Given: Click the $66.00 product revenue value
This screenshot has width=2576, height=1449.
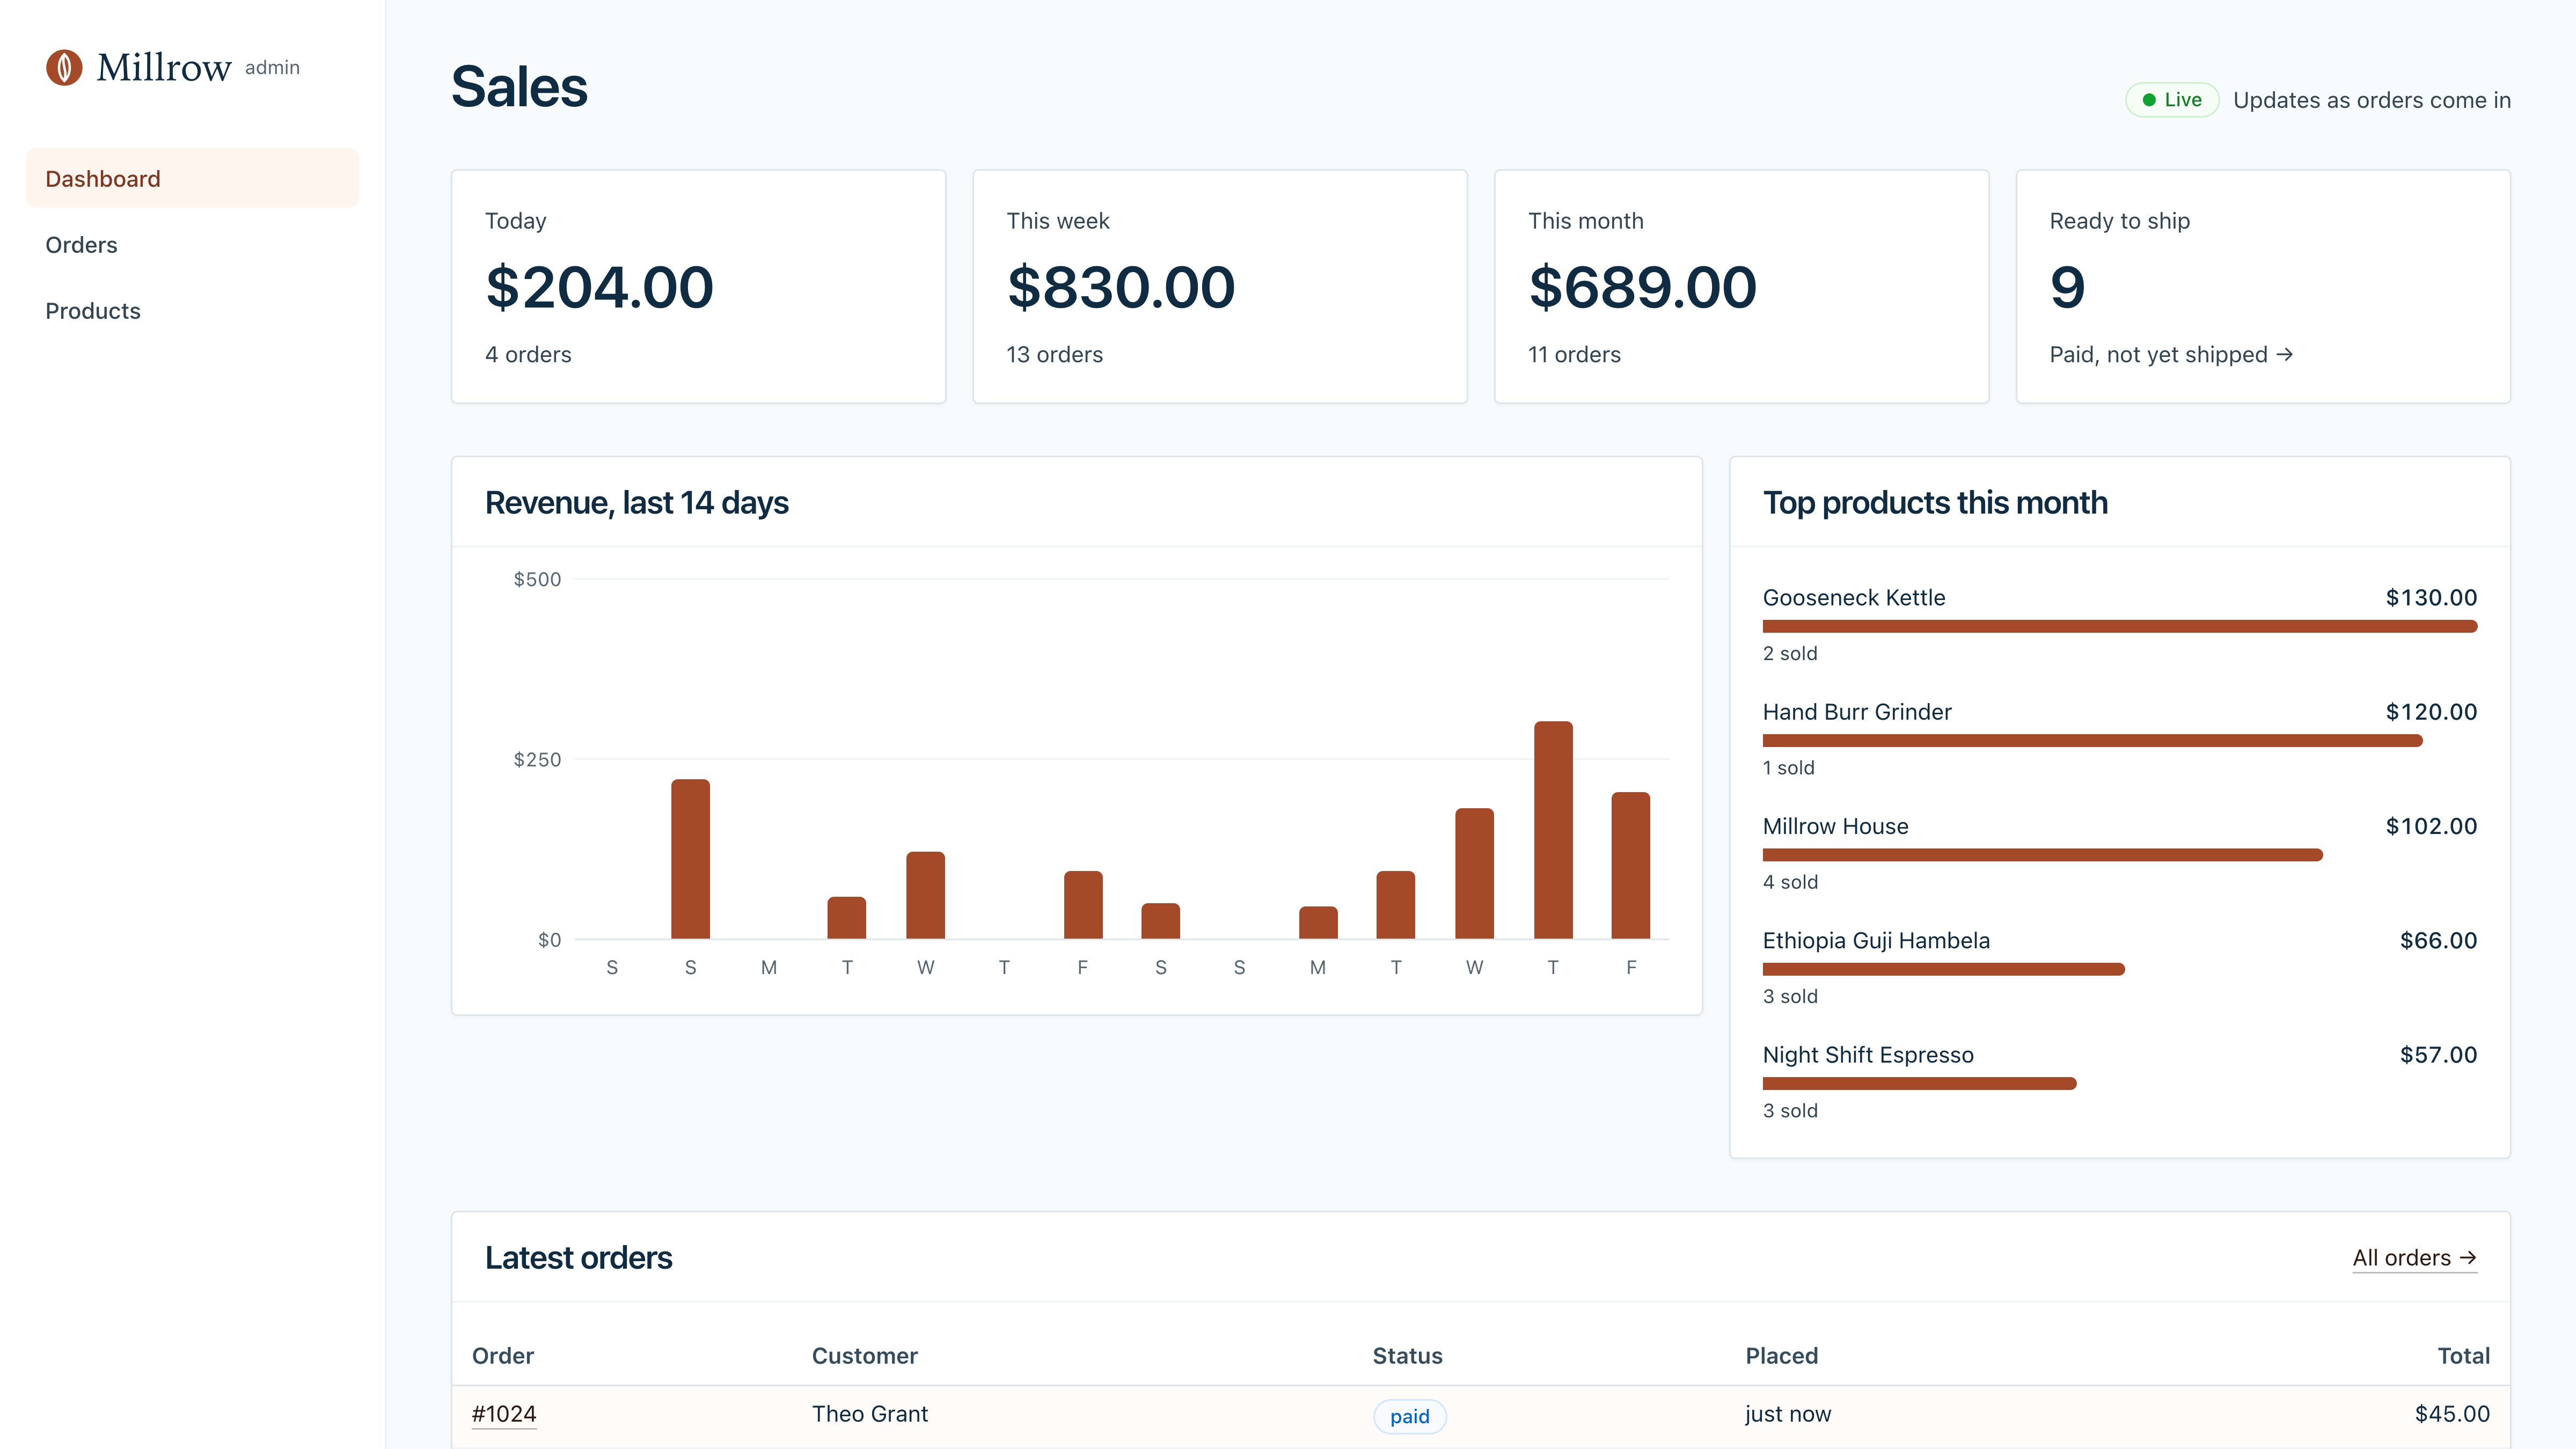Looking at the screenshot, I should tap(2438, 941).
